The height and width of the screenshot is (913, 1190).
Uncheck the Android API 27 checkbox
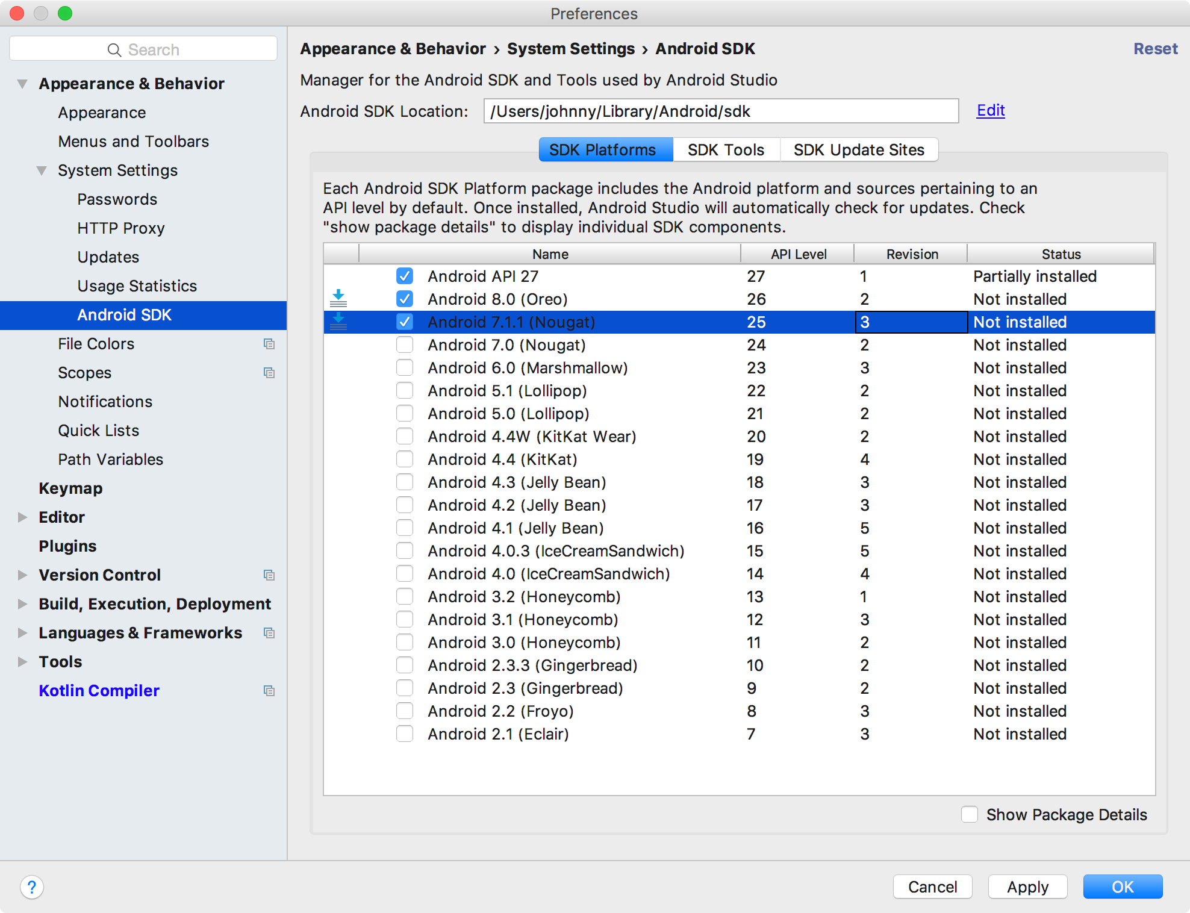pyautogui.click(x=405, y=276)
